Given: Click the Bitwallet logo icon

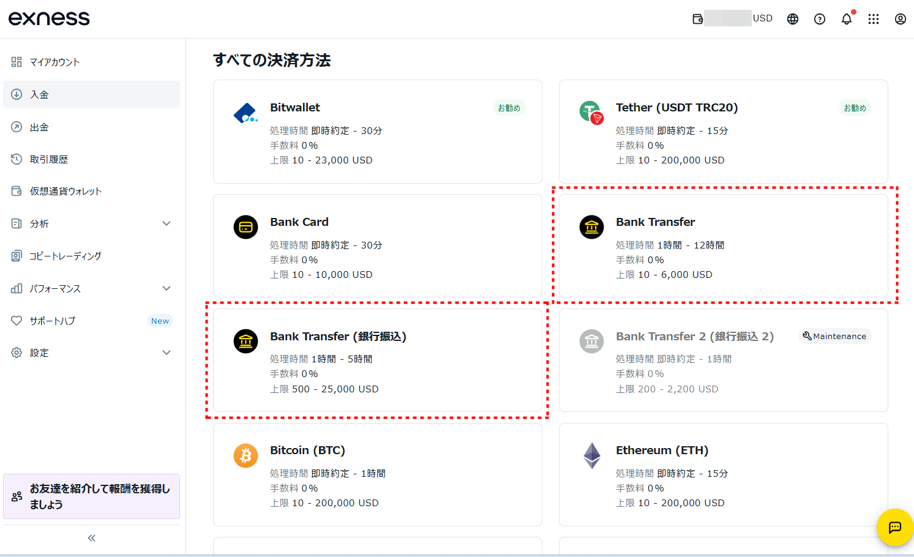Looking at the screenshot, I should tap(245, 113).
